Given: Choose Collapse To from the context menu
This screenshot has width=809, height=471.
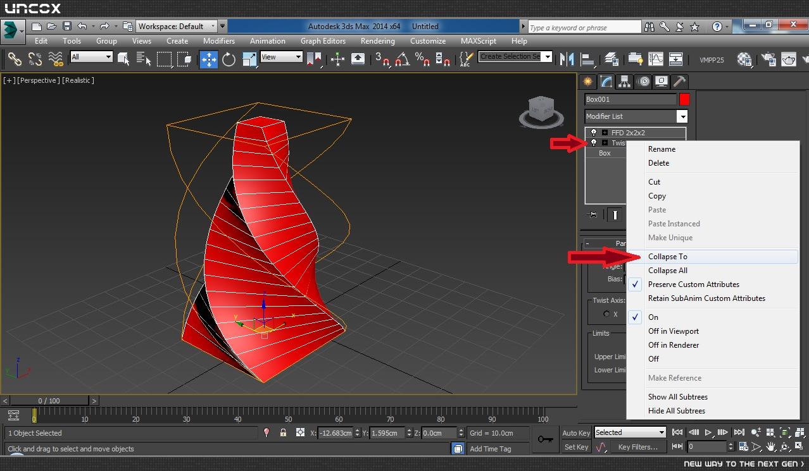Looking at the screenshot, I should tap(667, 257).
